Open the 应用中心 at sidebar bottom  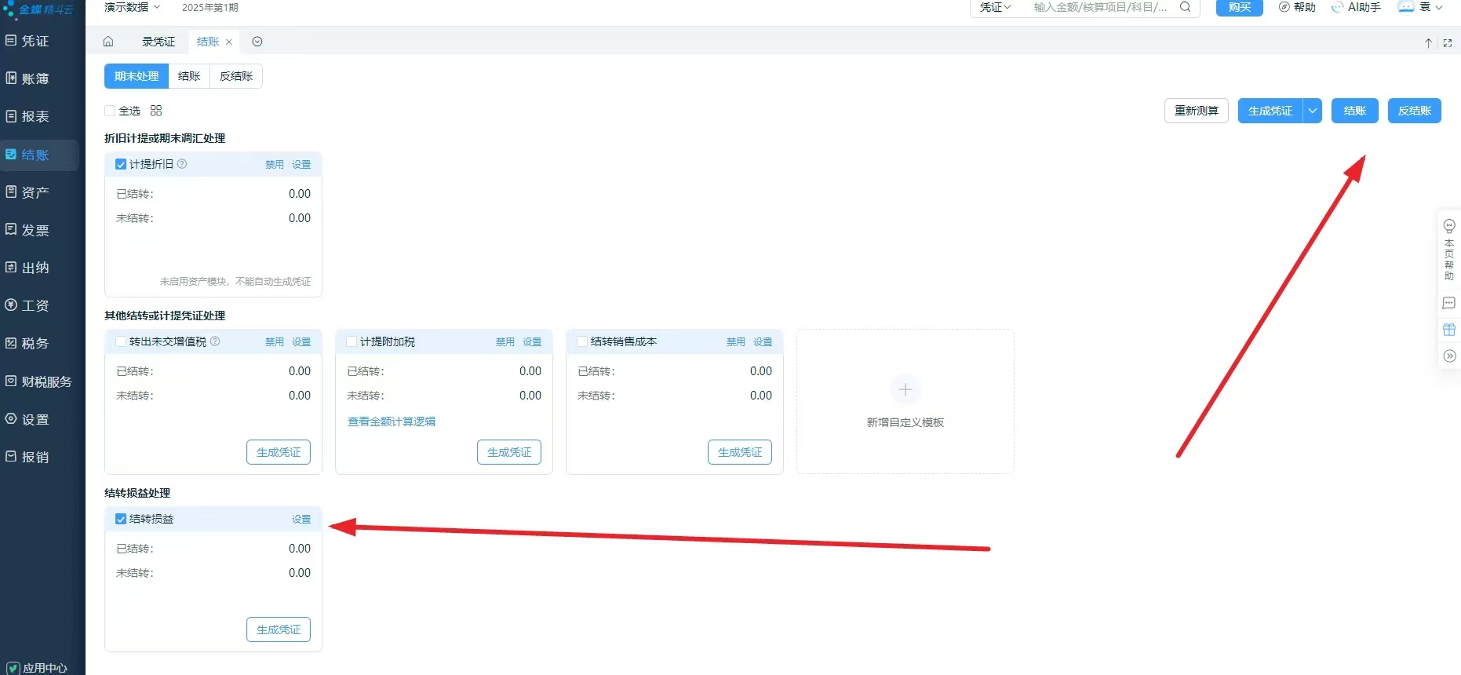point(37,667)
